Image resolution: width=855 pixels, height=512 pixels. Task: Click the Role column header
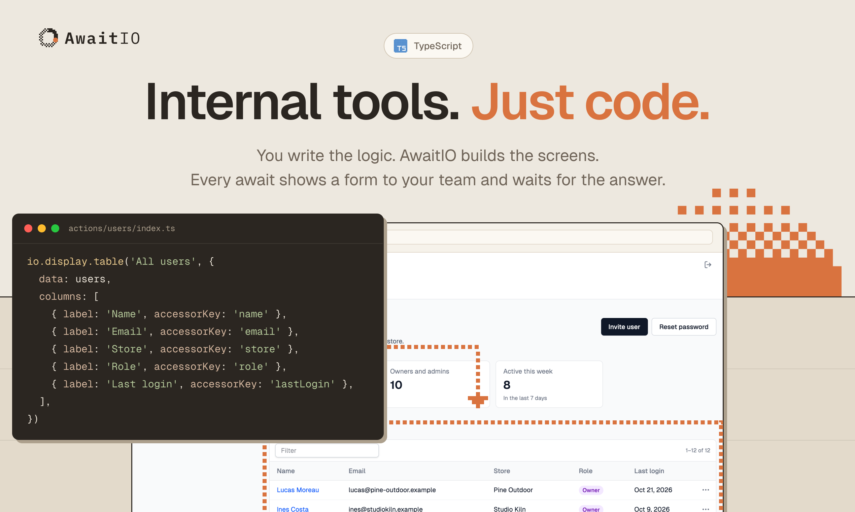pyautogui.click(x=585, y=471)
